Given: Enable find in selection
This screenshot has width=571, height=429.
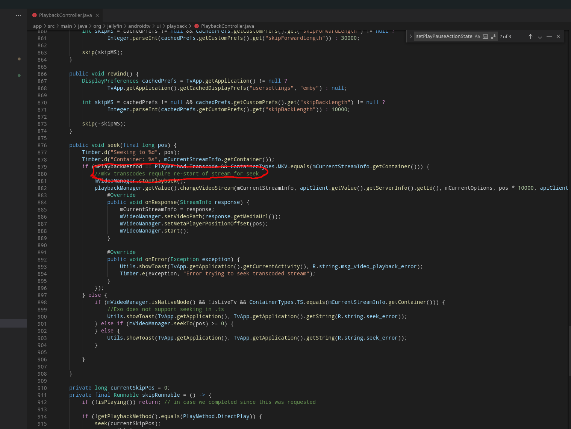Looking at the screenshot, I should (x=549, y=36).
